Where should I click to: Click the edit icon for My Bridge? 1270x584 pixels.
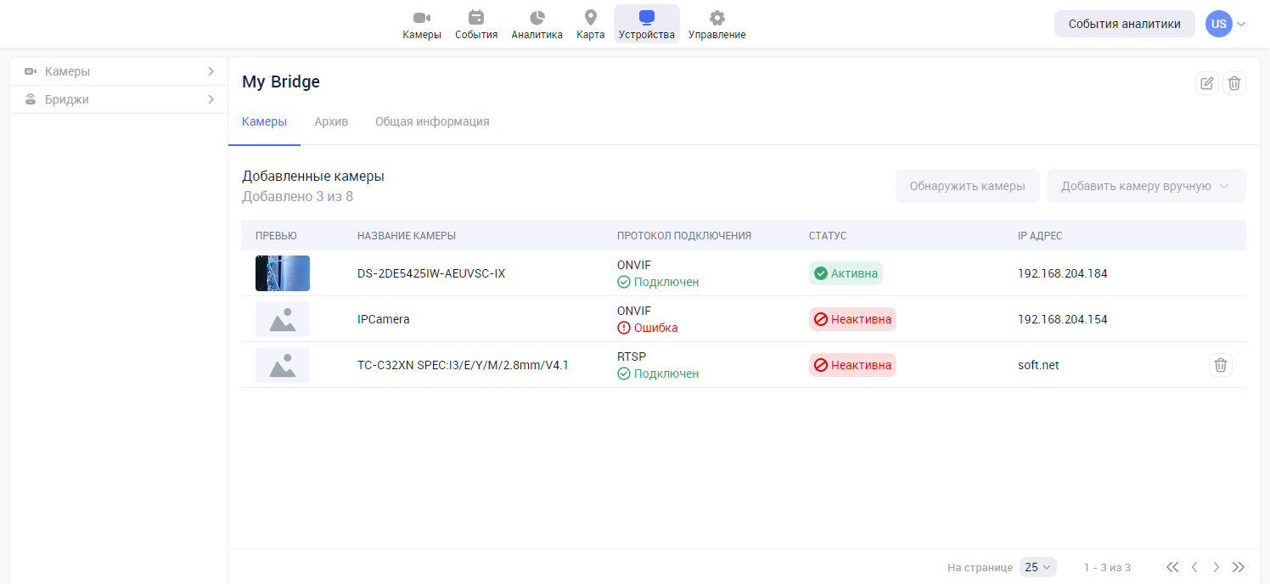pos(1206,83)
